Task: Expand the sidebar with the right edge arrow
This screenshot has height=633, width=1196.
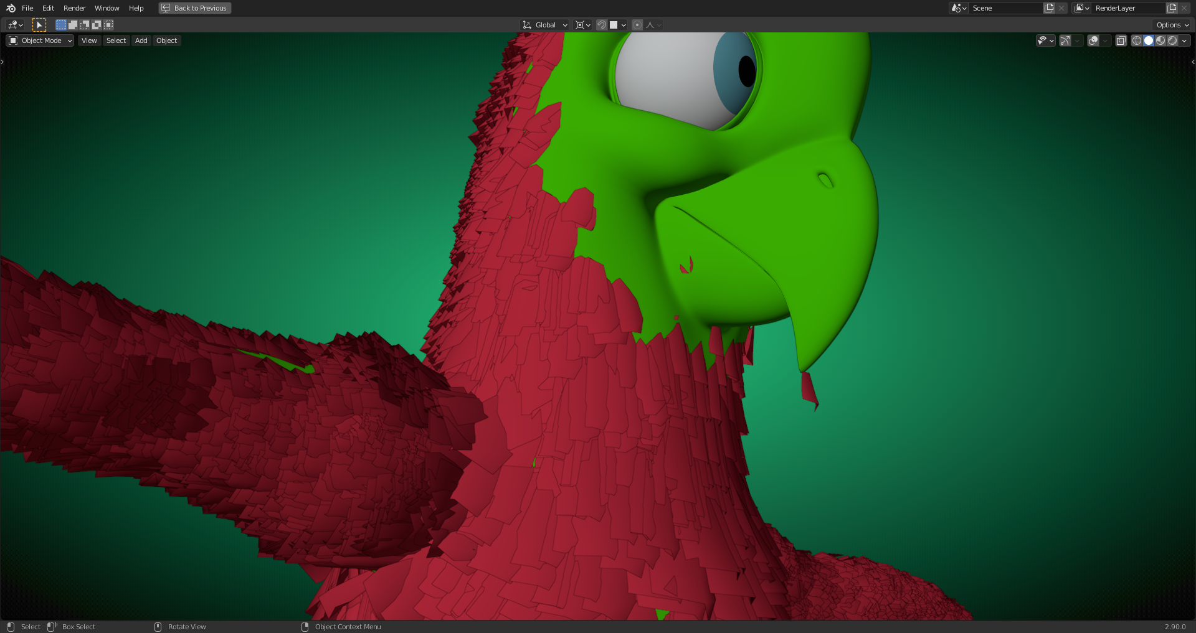Action: click(x=1193, y=62)
